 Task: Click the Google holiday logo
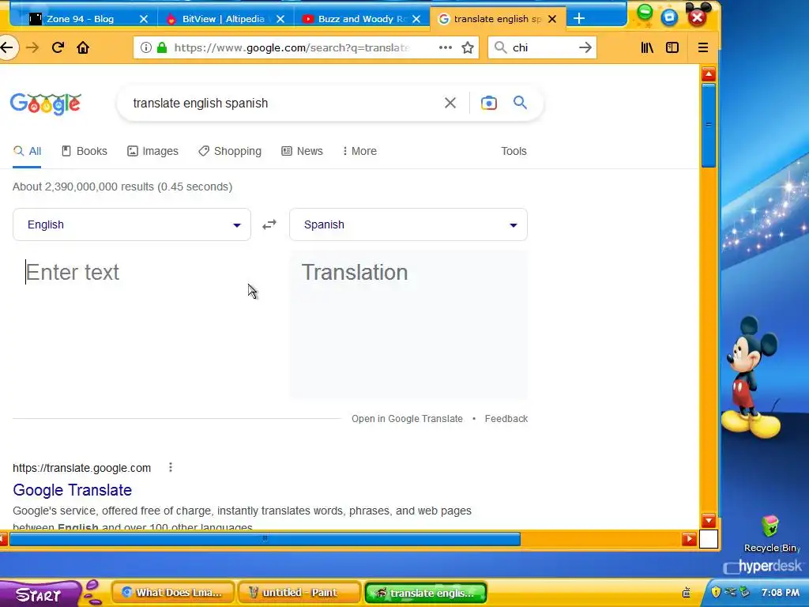point(45,104)
